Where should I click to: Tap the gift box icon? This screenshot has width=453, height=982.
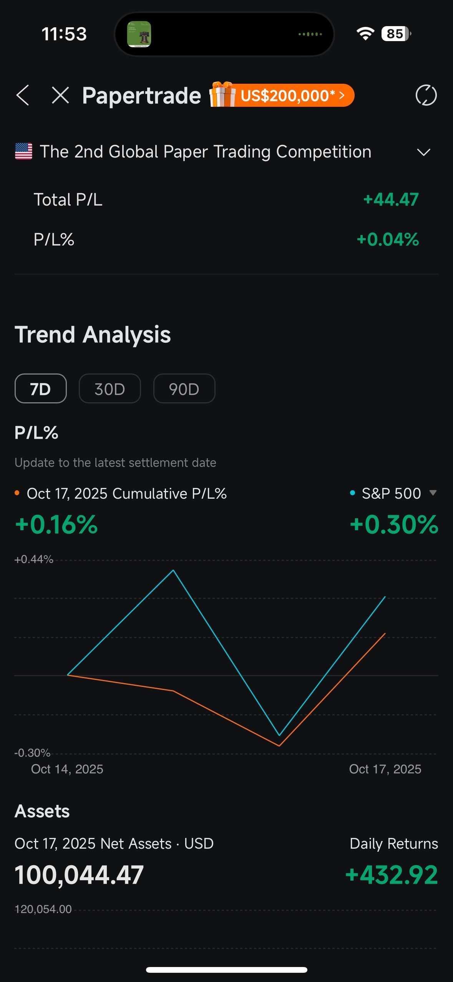click(222, 95)
